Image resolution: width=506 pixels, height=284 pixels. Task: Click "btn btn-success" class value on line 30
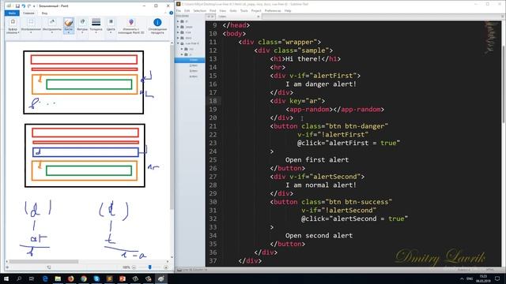[358, 202]
